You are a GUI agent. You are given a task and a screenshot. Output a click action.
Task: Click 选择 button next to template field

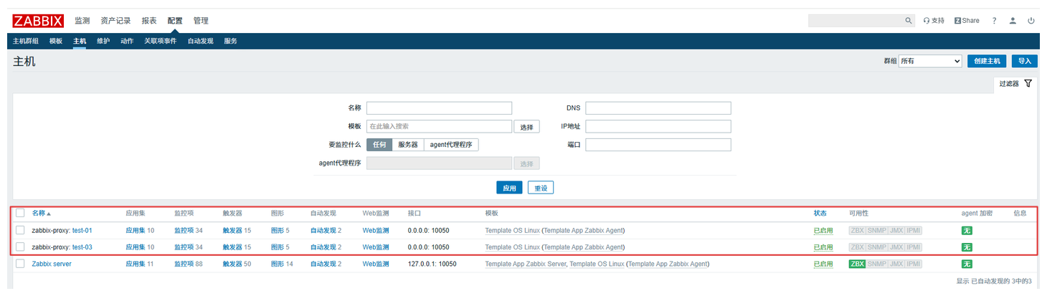[x=526, y=127]
